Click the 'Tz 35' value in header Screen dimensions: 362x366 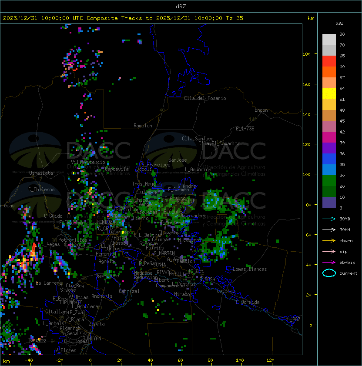(235, 18)
